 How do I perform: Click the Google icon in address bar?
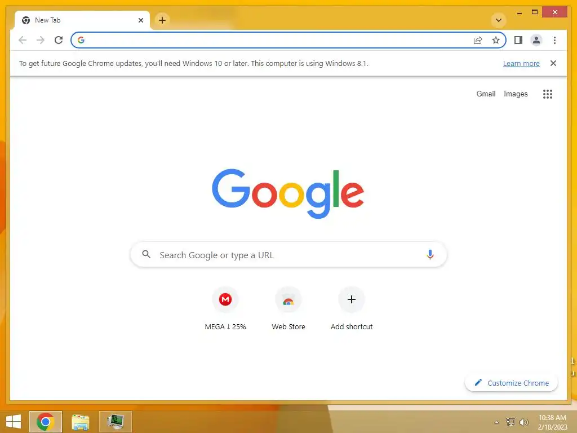[x=81, y=40]
